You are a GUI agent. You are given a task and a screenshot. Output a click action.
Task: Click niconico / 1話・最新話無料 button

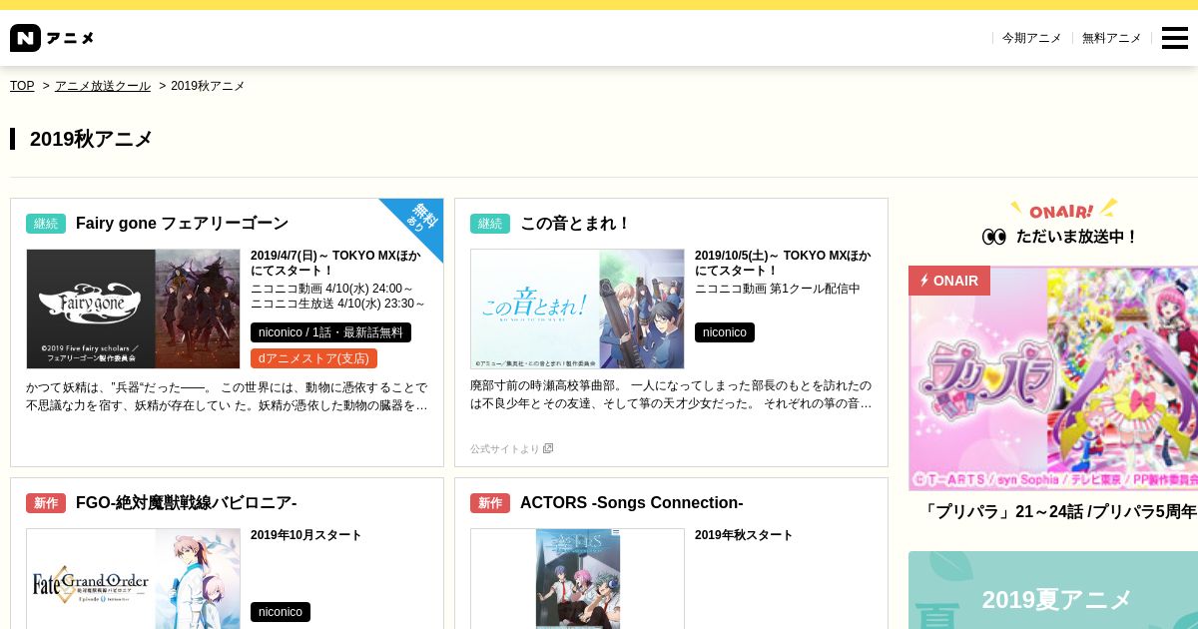pyautogui.click(x=330, y=332)
